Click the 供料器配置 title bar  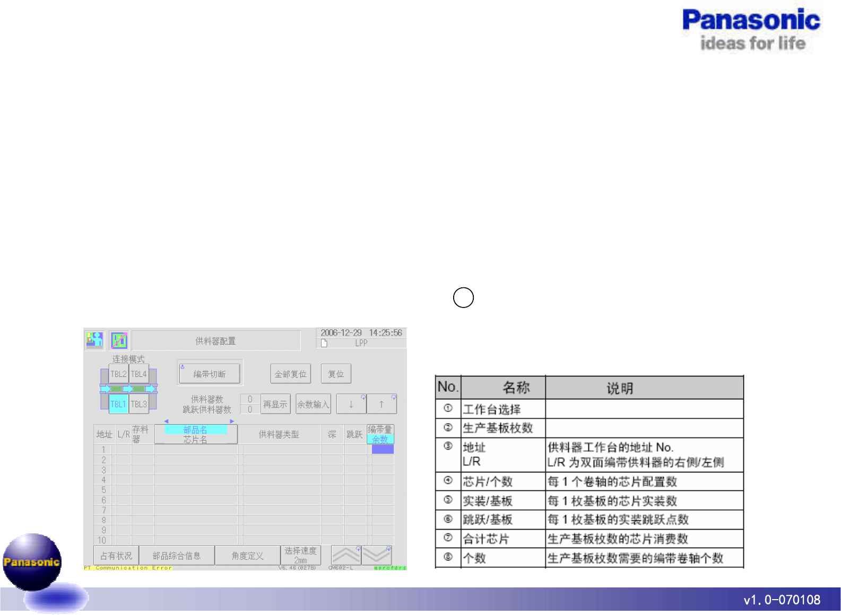tap(216, 340)
